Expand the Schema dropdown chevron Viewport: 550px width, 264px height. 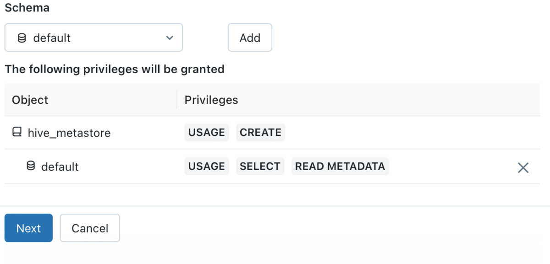tap(170, 38)
